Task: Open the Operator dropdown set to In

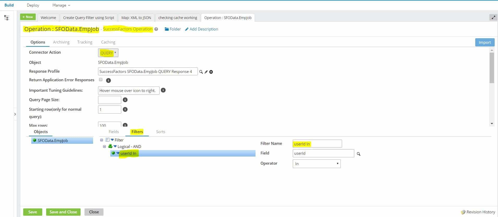Action: pyautogui.click(x=317, y=164)
